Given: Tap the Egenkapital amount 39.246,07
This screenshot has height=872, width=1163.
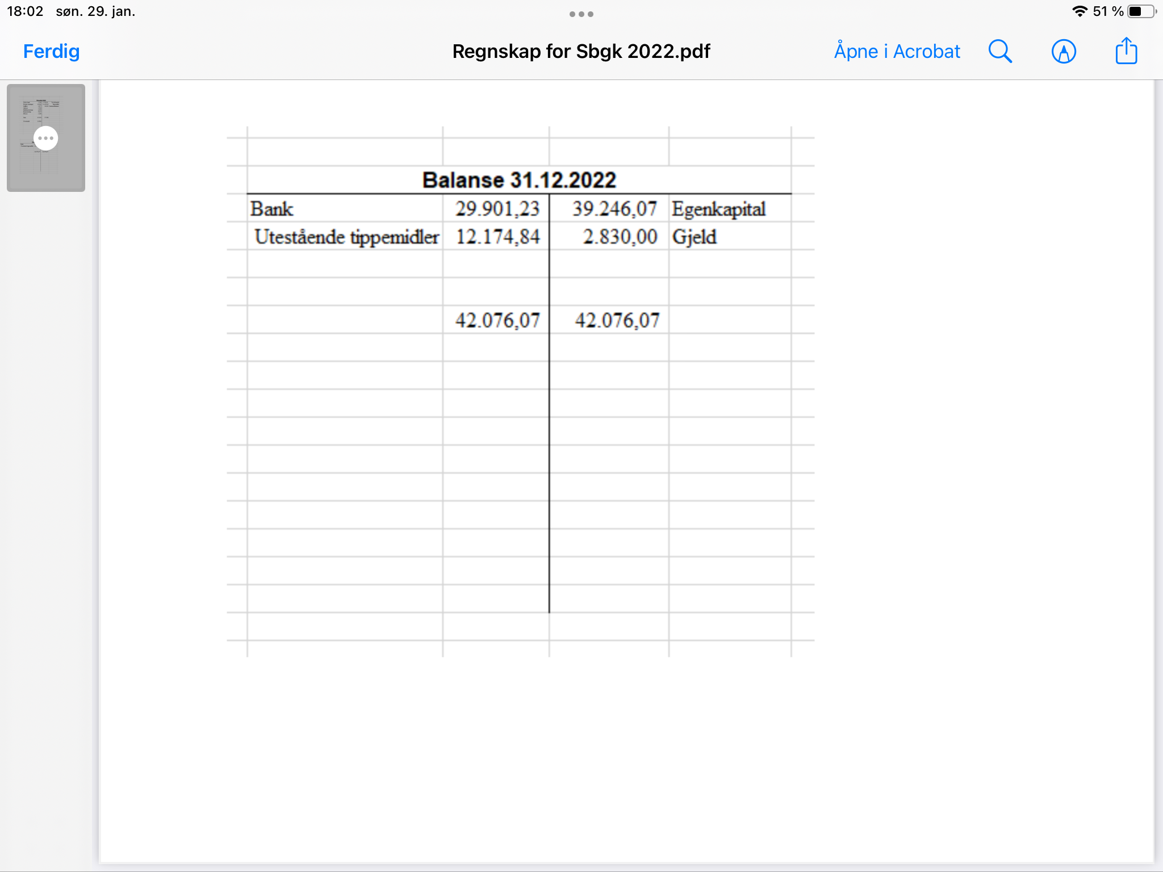Looking at the screenshot, I should [x=614, y=209].
